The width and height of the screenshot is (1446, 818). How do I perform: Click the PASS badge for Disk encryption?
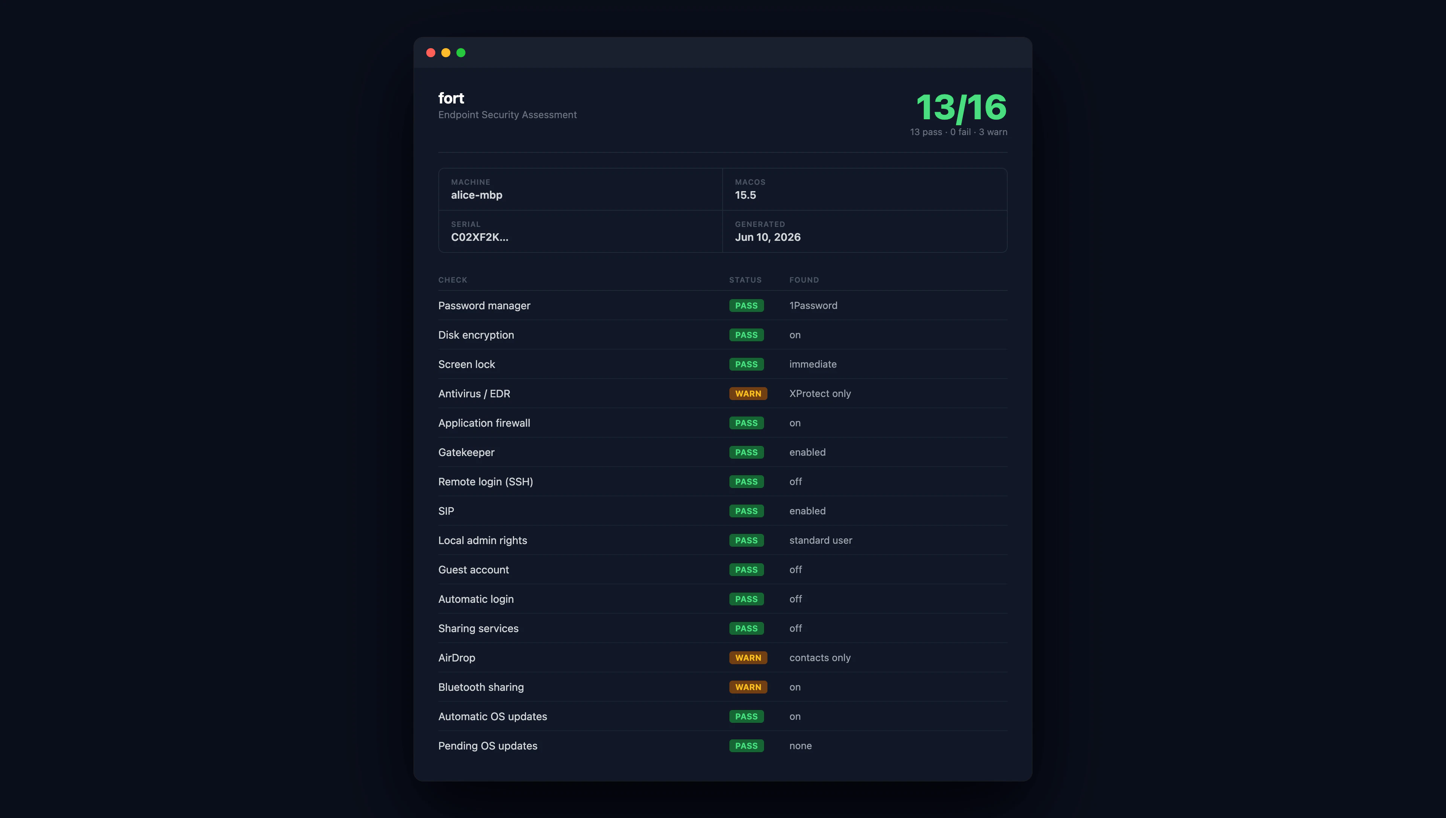746,335
